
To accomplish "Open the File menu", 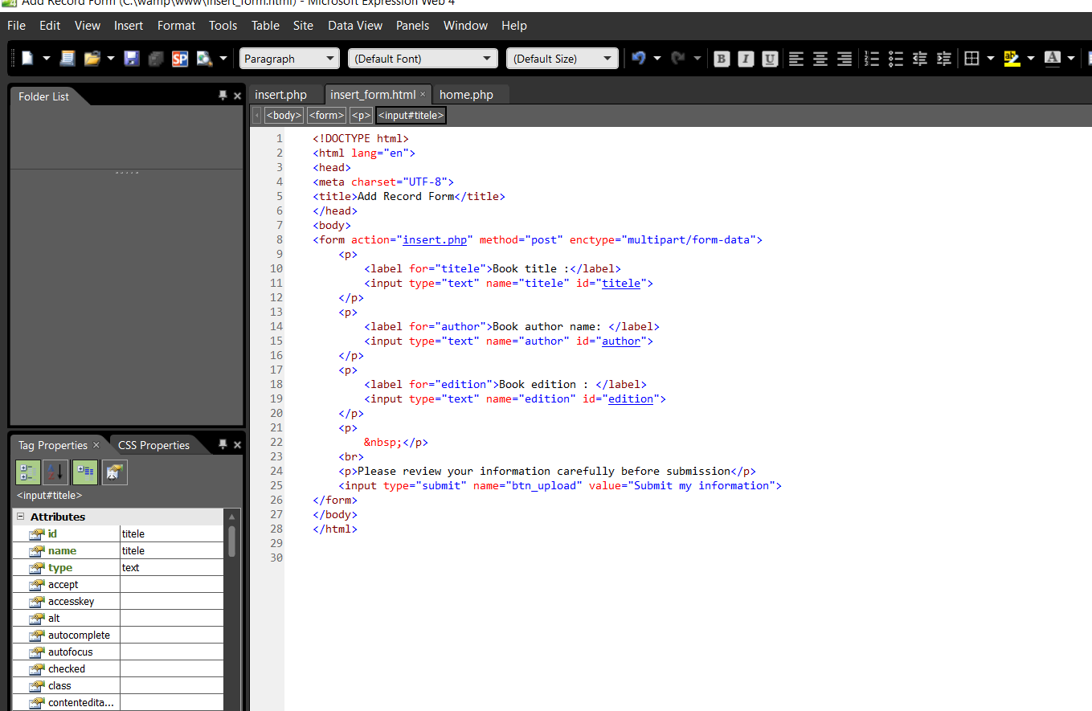I will (16, 26).
